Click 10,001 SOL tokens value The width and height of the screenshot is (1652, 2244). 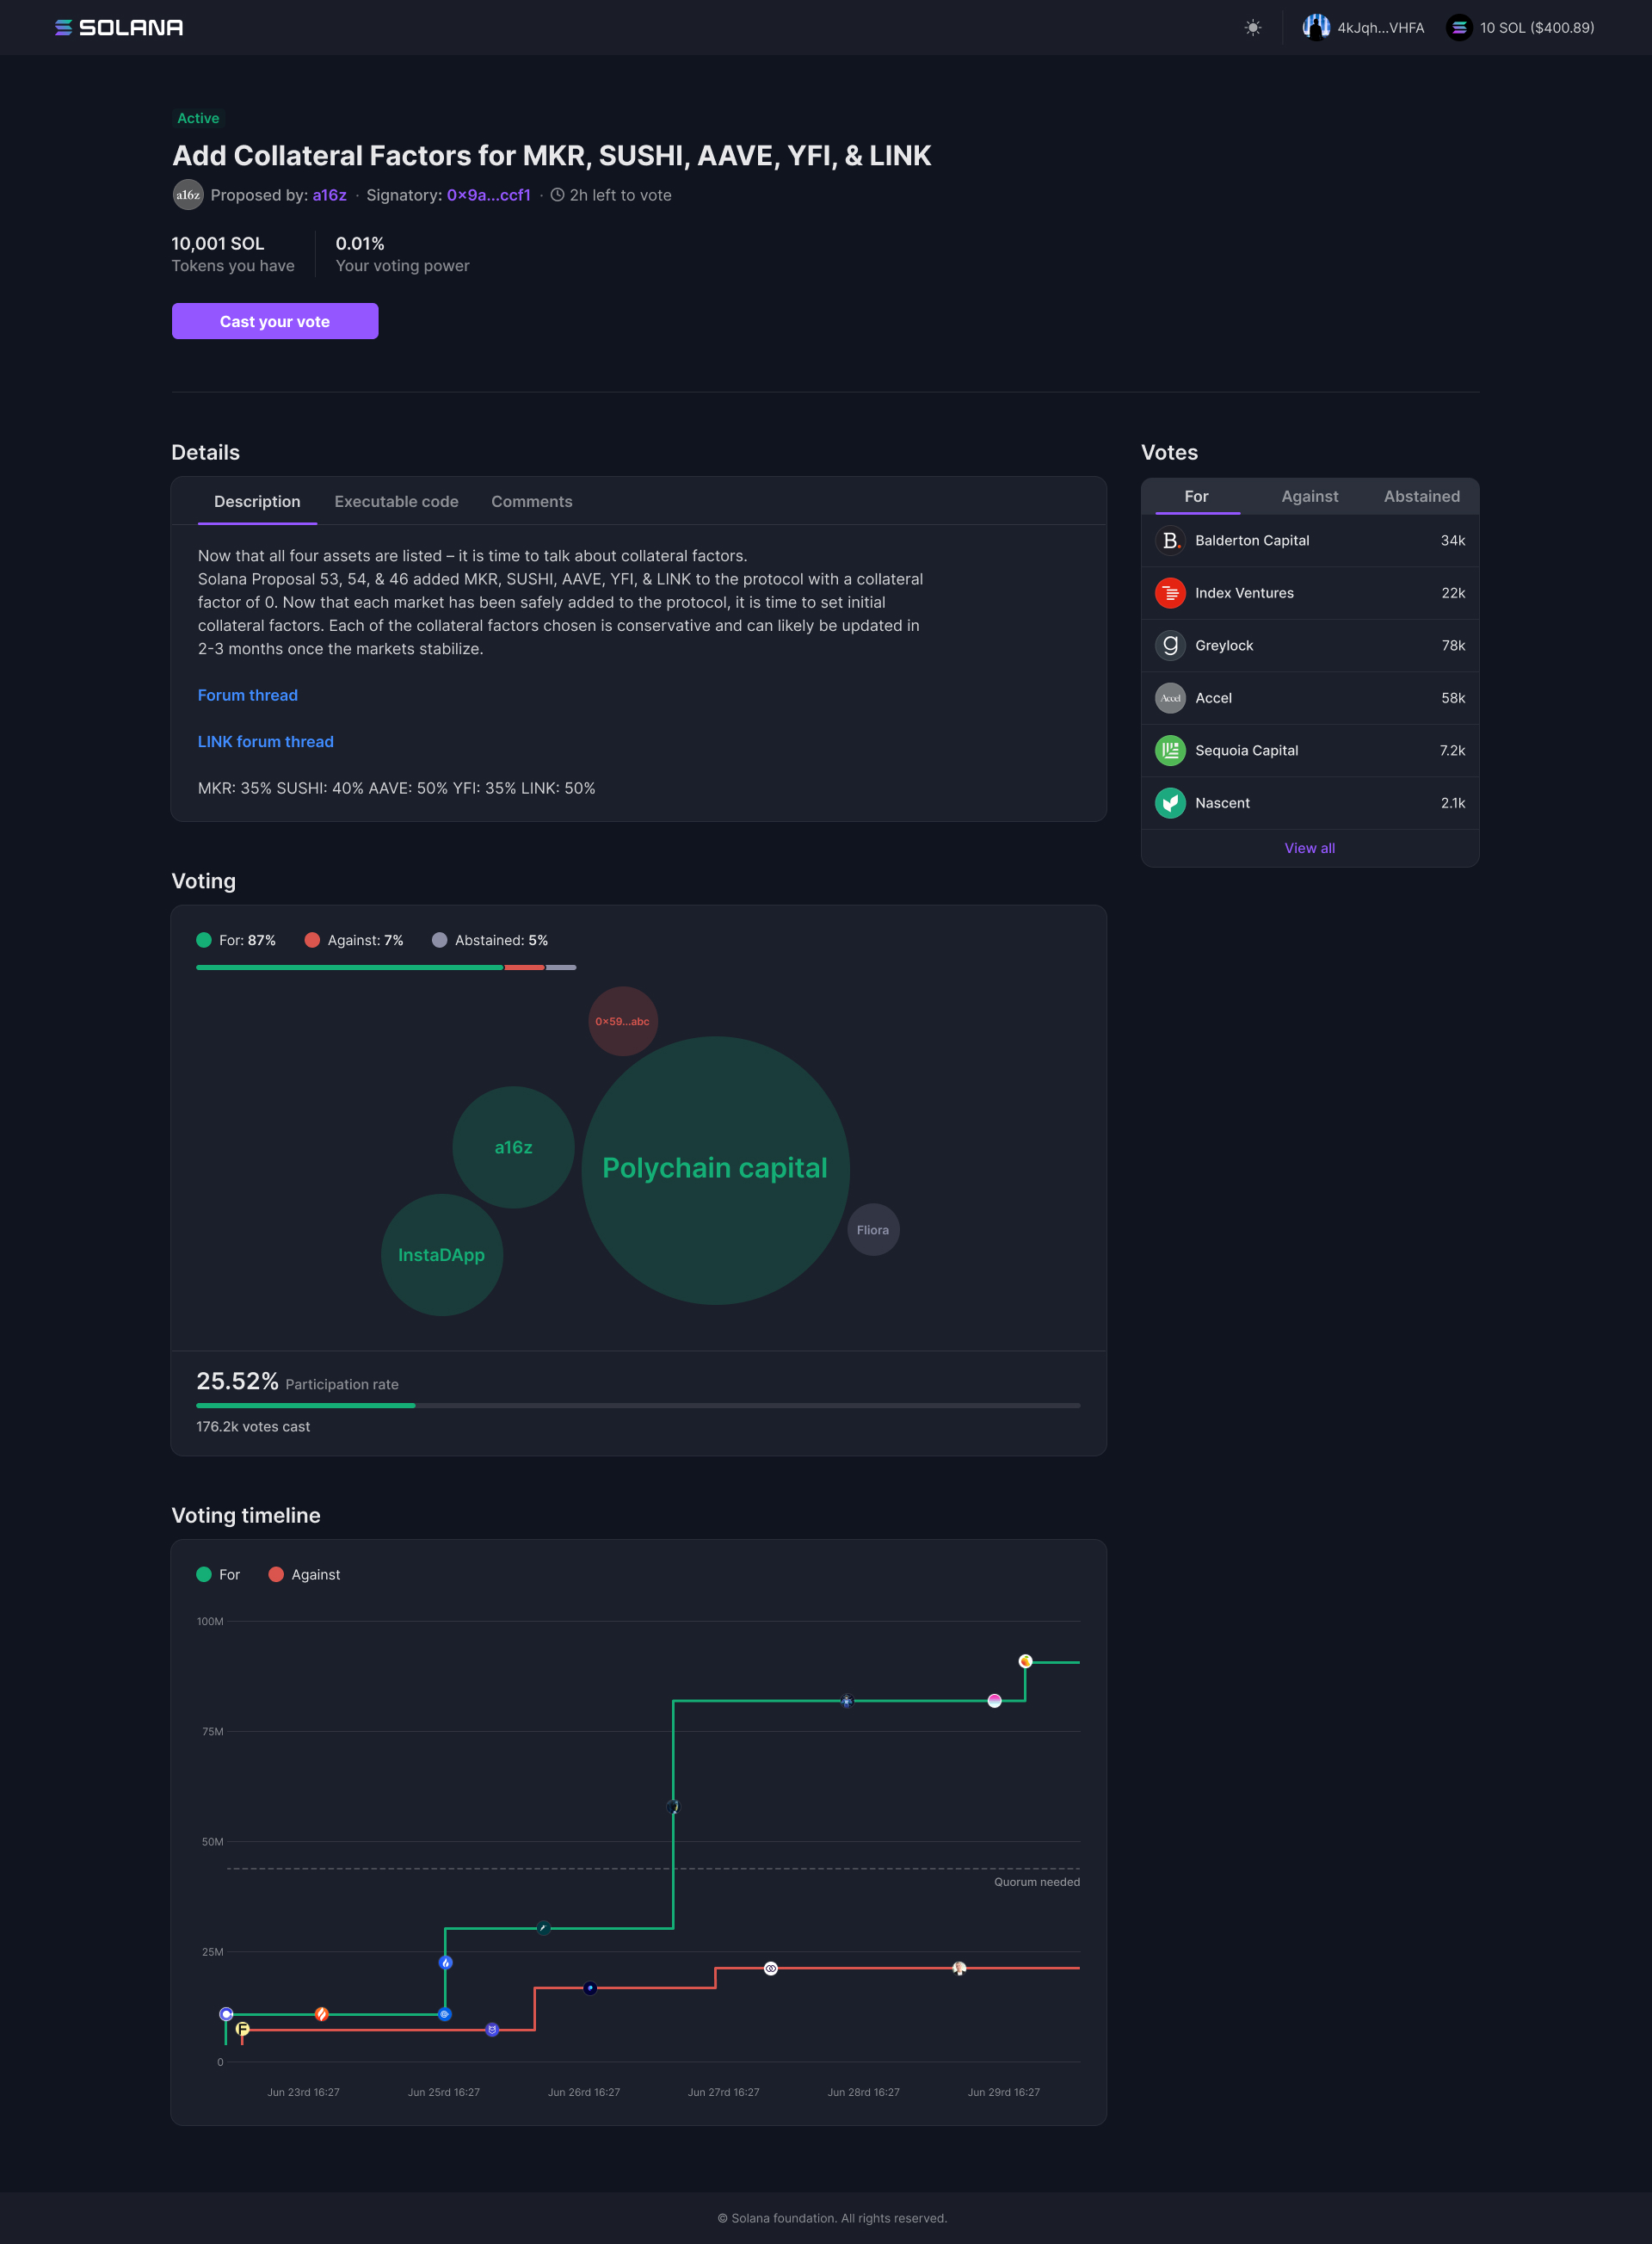click(x=218, y=243)
